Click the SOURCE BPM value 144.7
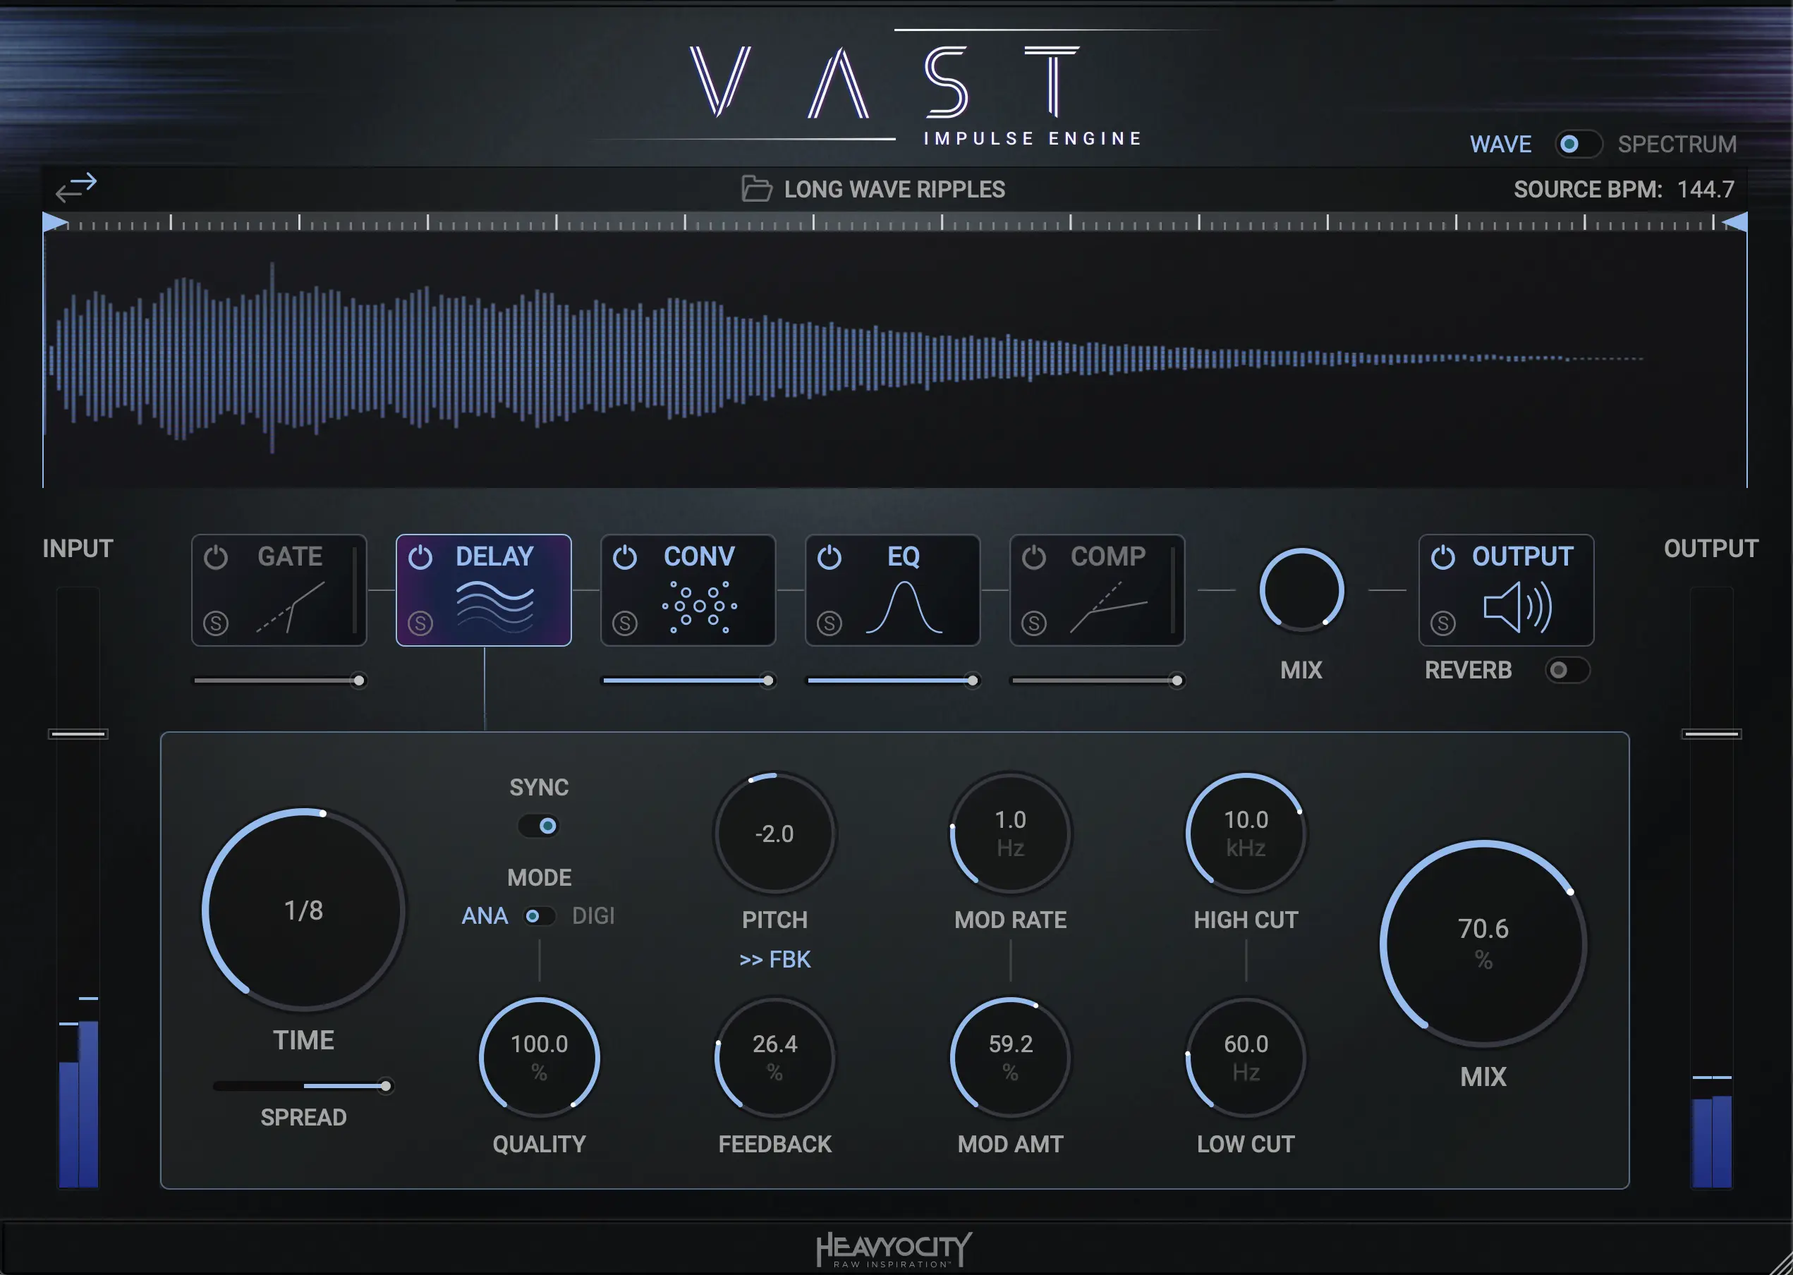1793x1275 pixels. pyautogui.click(x=1705, y=189)
